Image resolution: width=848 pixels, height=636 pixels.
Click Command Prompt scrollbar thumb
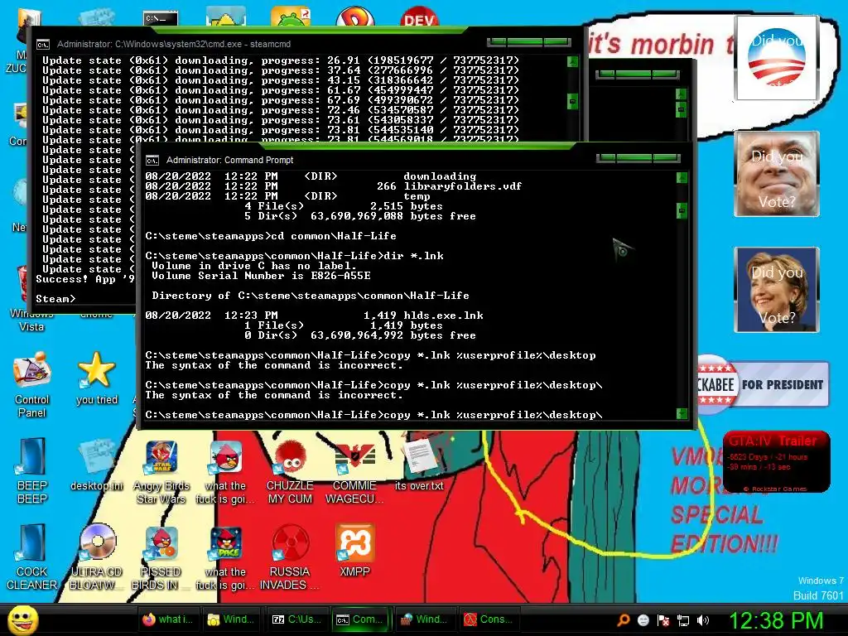[682, 211]
